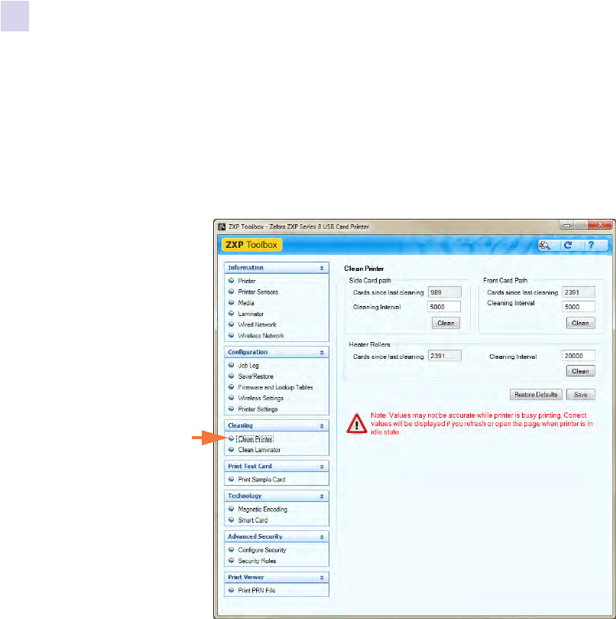Select Laminator under Information
616x619 pixels.
[x=251, y=314]
